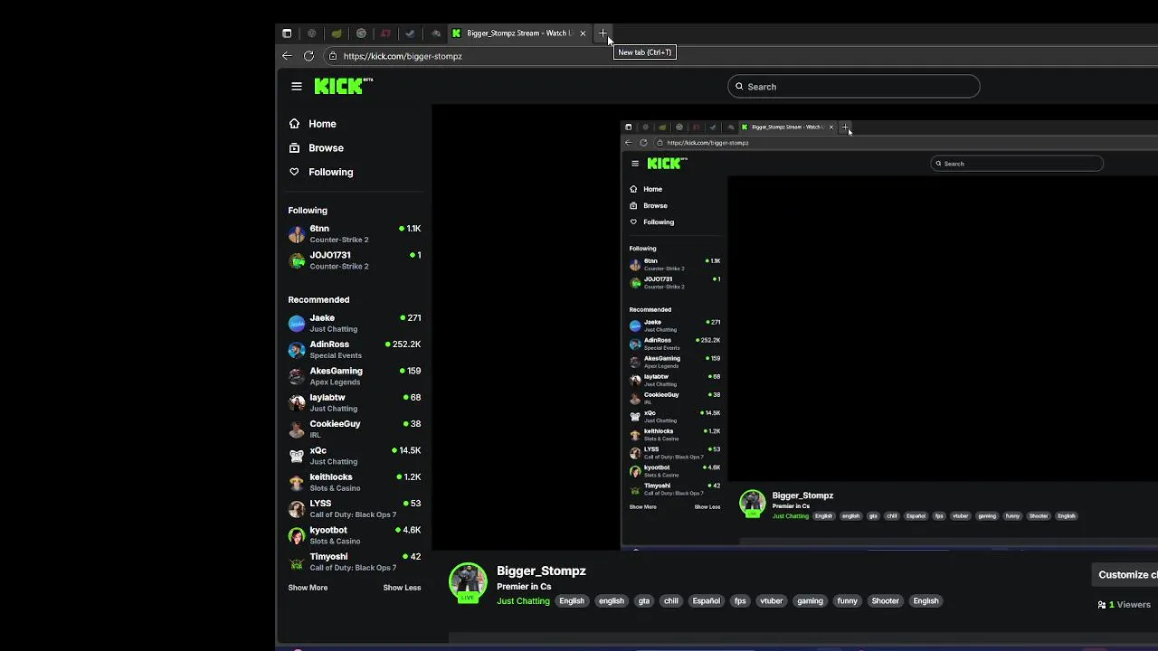Select the Bigger_Stompz Stream tab
Viewport: 1158px width, 651px height.
click(x=519, y=33)
